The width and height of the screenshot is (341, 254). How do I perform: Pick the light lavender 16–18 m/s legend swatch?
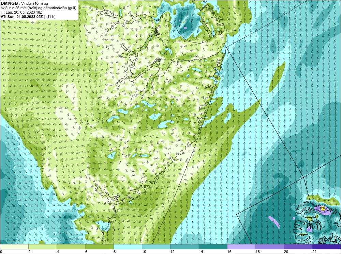click(241, 247)
